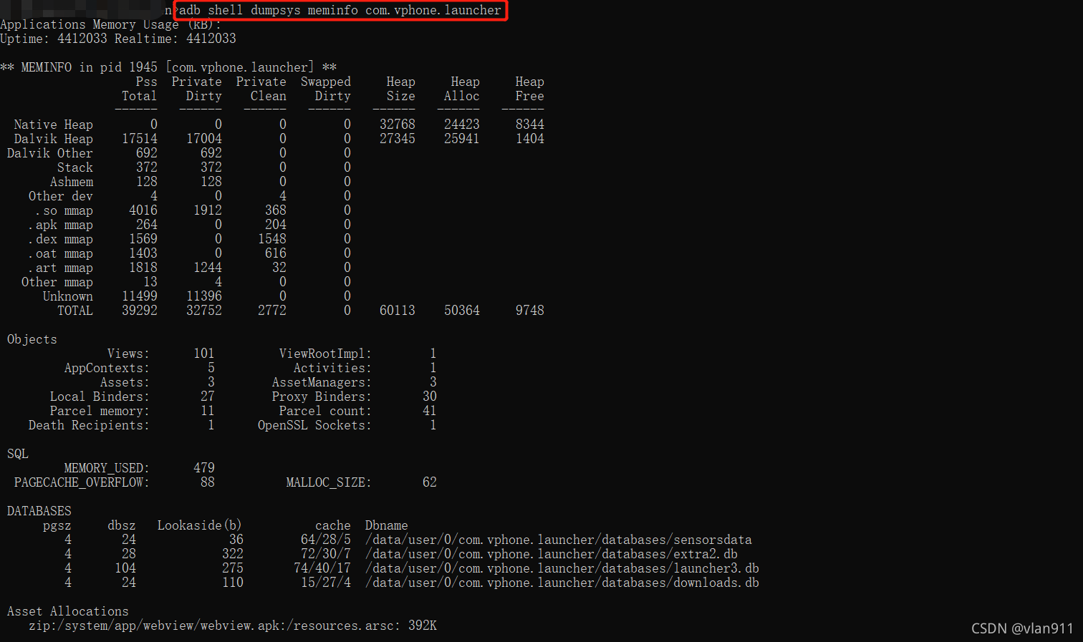Screen dimensions: 1083x642
Task: Click the TOTAL Heap Free value 9748
Action: pyautogui.click(x=530, y=311)
